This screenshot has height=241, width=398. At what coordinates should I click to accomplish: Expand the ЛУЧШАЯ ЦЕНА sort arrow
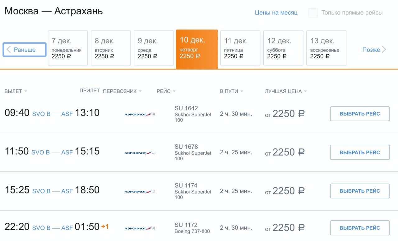click(x=305, y=91)
